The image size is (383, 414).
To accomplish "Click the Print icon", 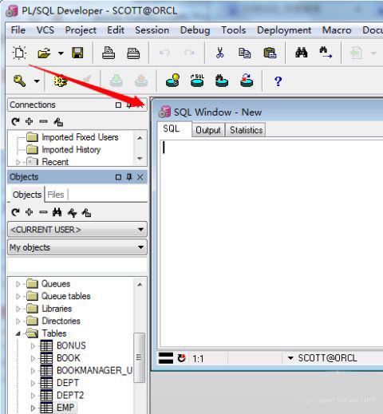I will (109, 53).
